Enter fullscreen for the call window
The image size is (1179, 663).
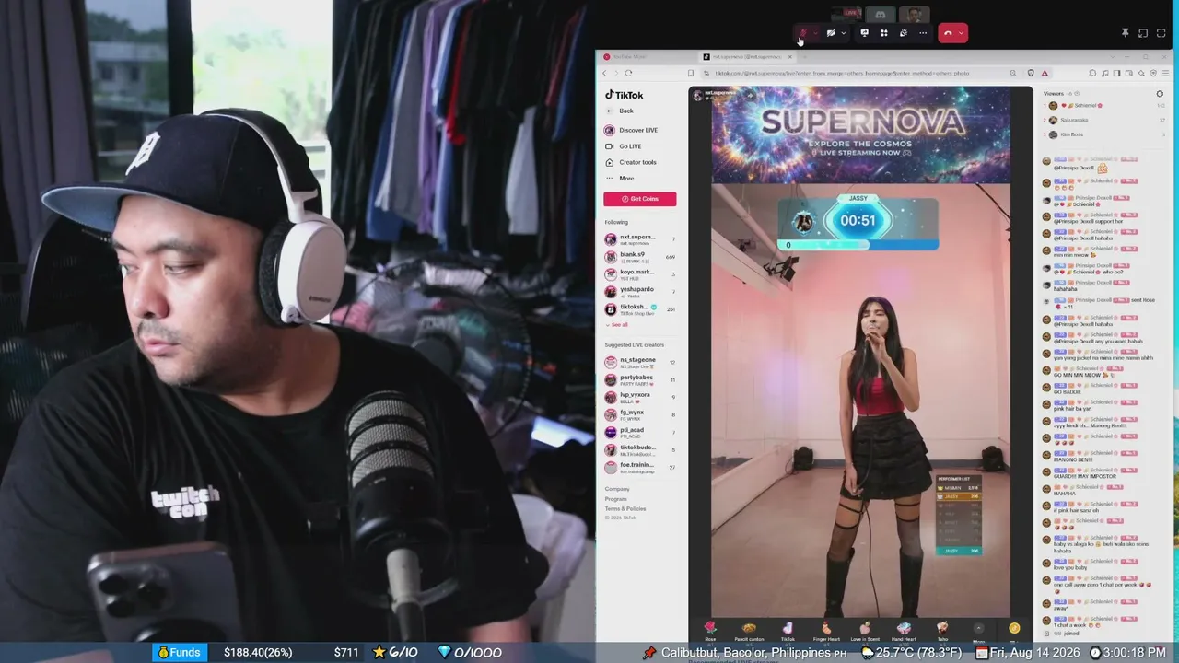coord(1161,33)
